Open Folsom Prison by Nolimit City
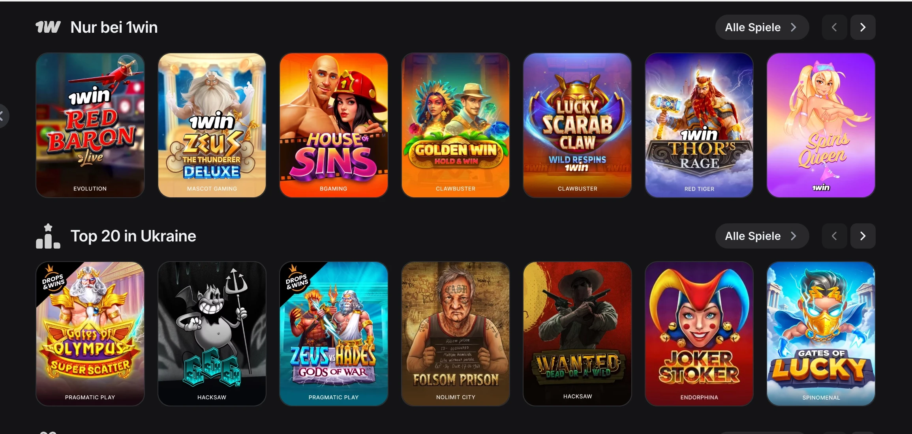The image size is (912, 434). coord(456,334)
